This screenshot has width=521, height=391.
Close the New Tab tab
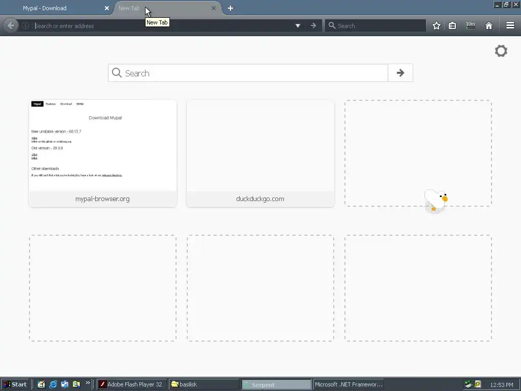click(214, 8)
